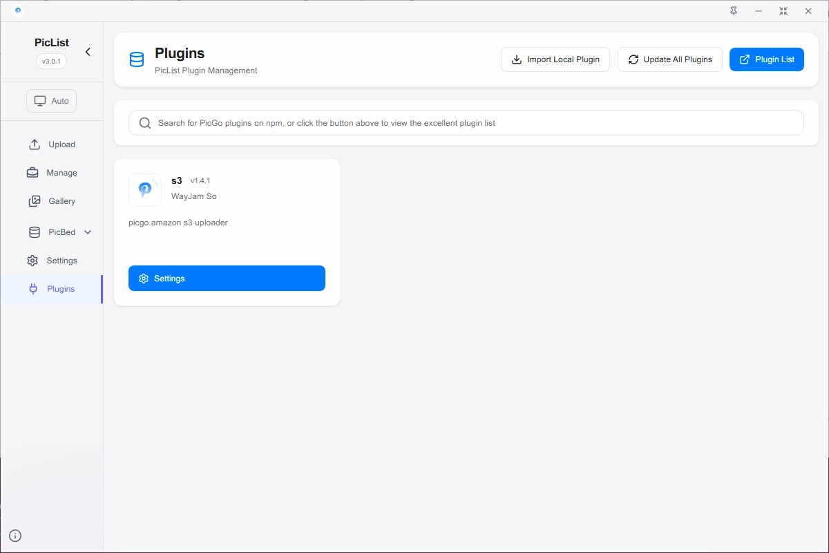
Task: Click the Plugins database header icon
Action: click(x=137, y=59)
